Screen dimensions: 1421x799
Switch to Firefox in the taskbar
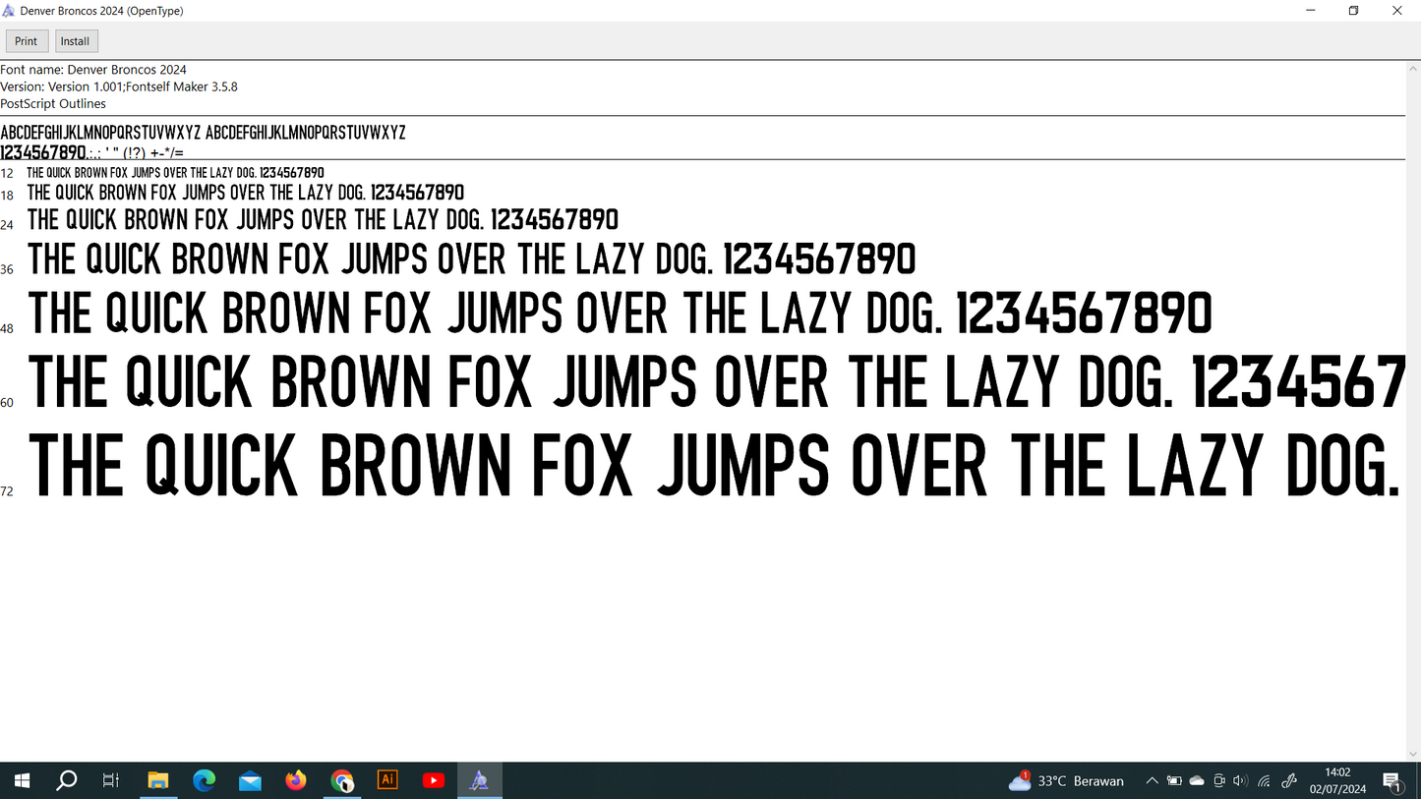(296, 780)
